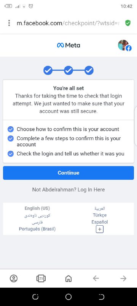Tap the first step checkmark circle
The width and height of the screenshot is (137, 306).
[x=48, y=70]
